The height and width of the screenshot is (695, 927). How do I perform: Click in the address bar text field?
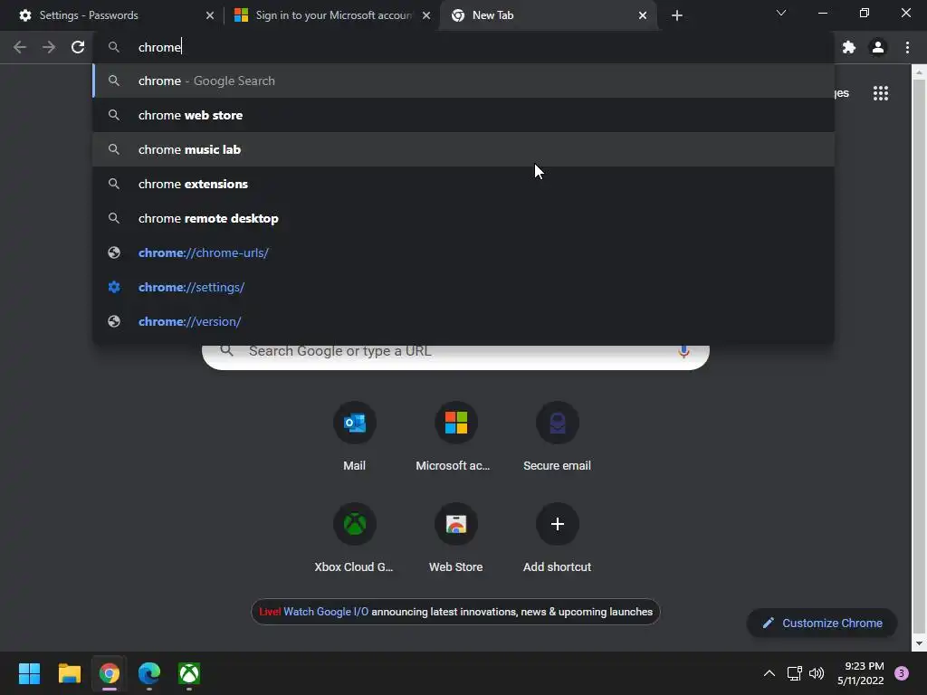point(463,47)
